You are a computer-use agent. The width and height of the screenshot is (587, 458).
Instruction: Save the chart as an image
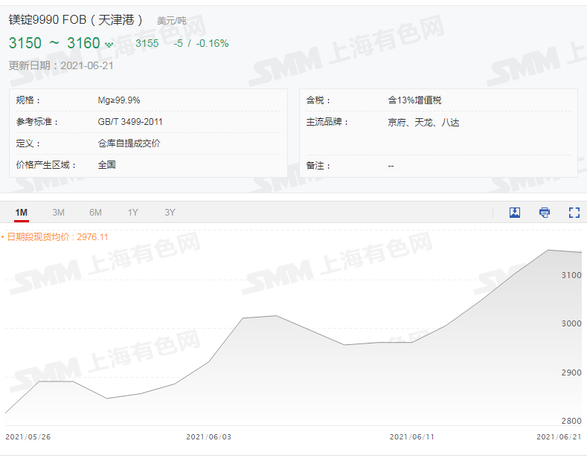tap(515, 213)
